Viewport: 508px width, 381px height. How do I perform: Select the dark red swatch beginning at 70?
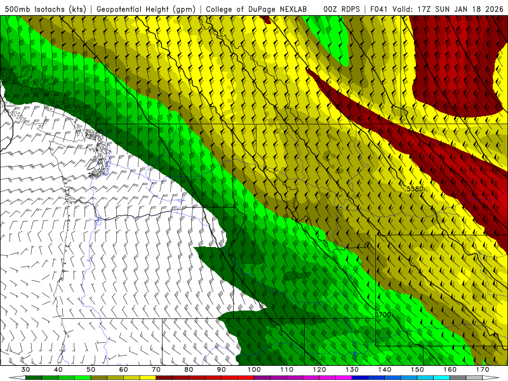(164, 378)
